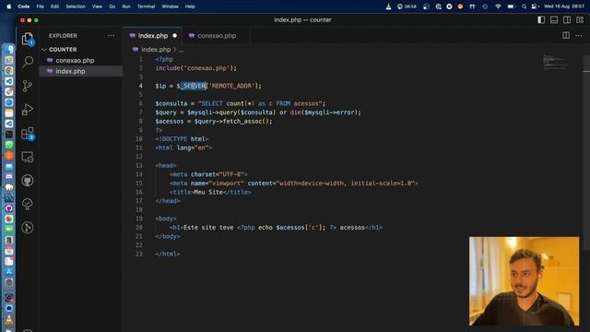The image size is (590, 332).
Task: Click index.php in the breadcrumb bar
Action: [156, 50]
